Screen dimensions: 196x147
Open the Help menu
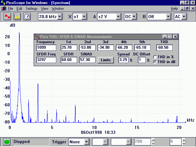point(174,9)
